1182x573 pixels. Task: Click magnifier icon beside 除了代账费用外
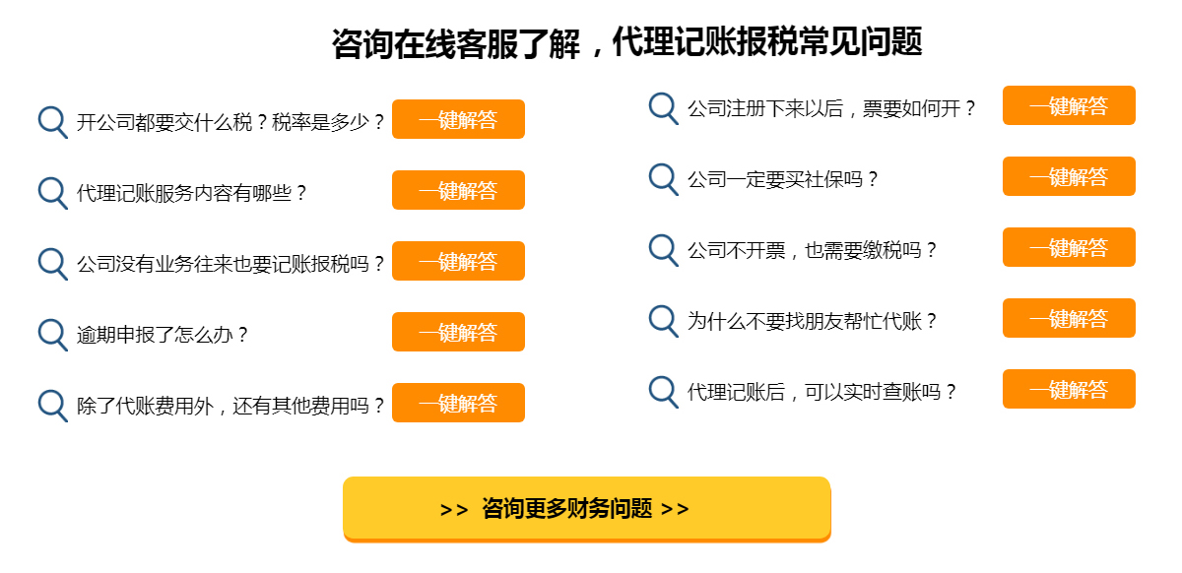coord(52,405)
